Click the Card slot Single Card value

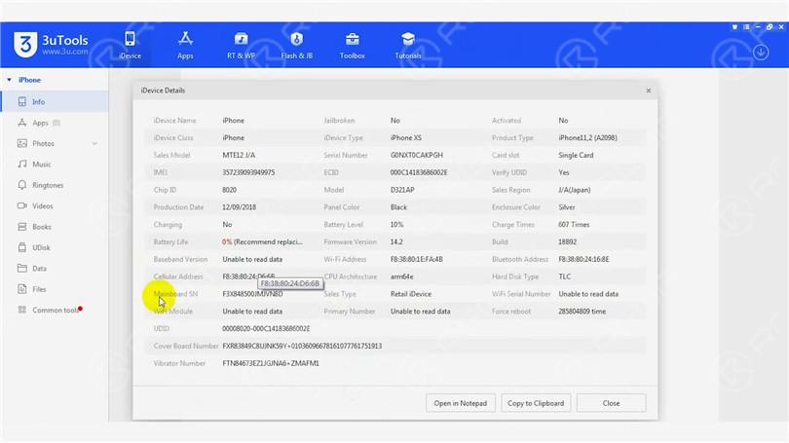[x=576, y=155]
